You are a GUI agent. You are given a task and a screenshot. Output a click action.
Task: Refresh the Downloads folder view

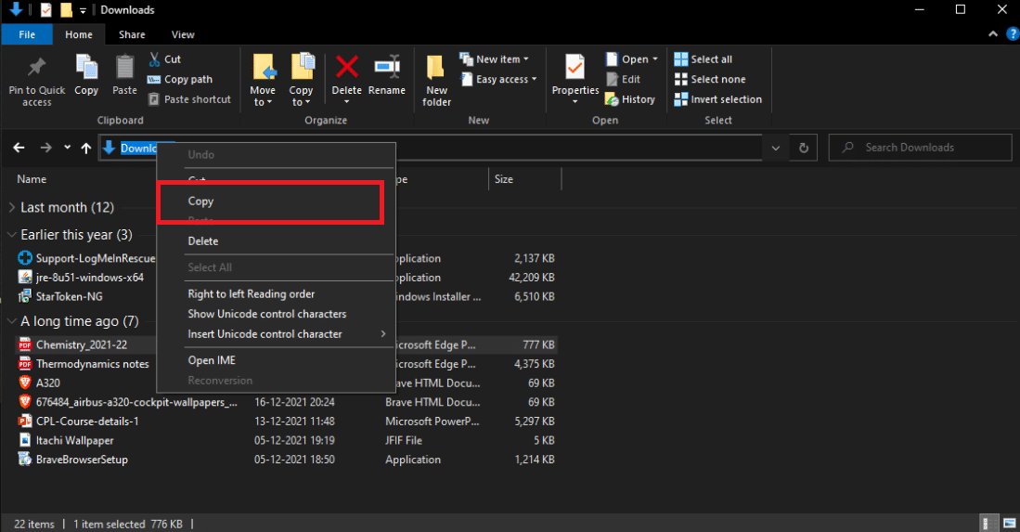click(804, 148)
